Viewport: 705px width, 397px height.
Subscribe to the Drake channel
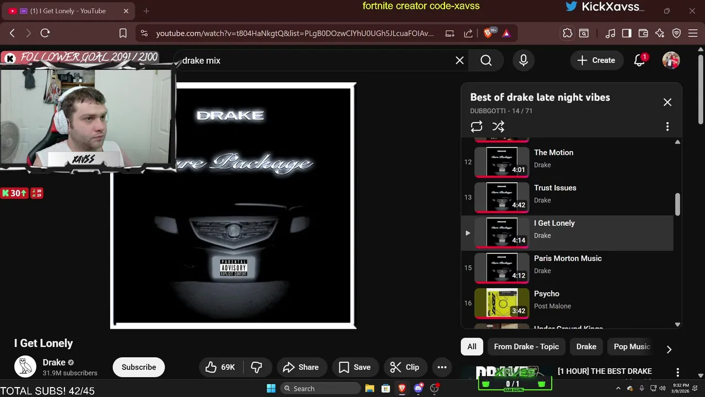click(x=139, y=367)
